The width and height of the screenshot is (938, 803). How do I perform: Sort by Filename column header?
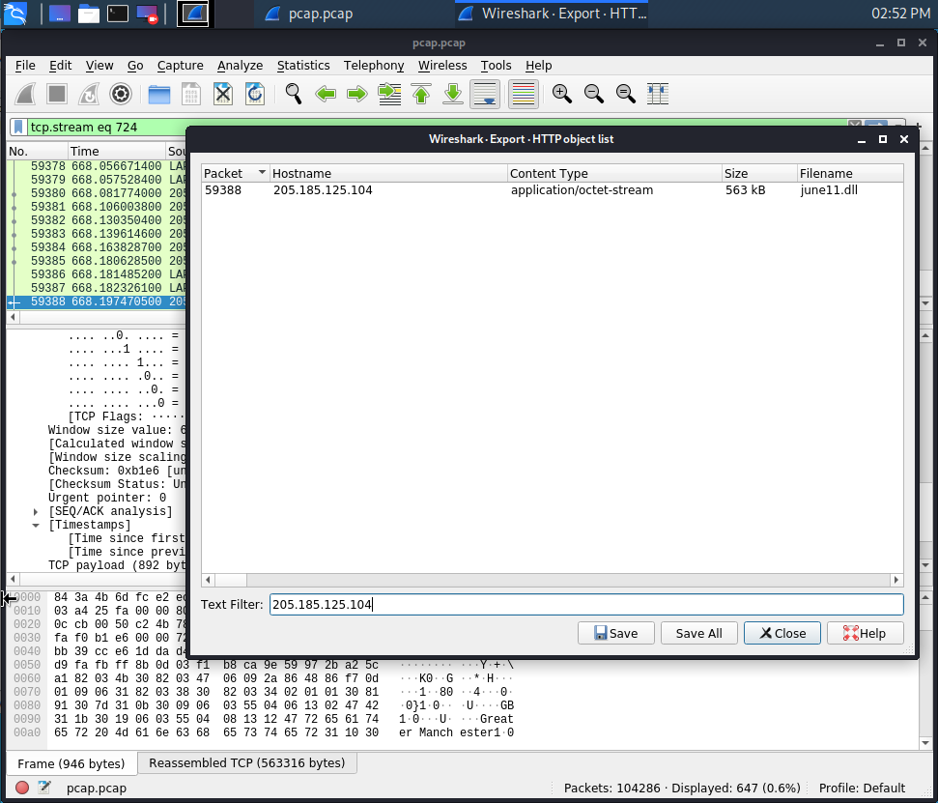[x=850, y=174]
